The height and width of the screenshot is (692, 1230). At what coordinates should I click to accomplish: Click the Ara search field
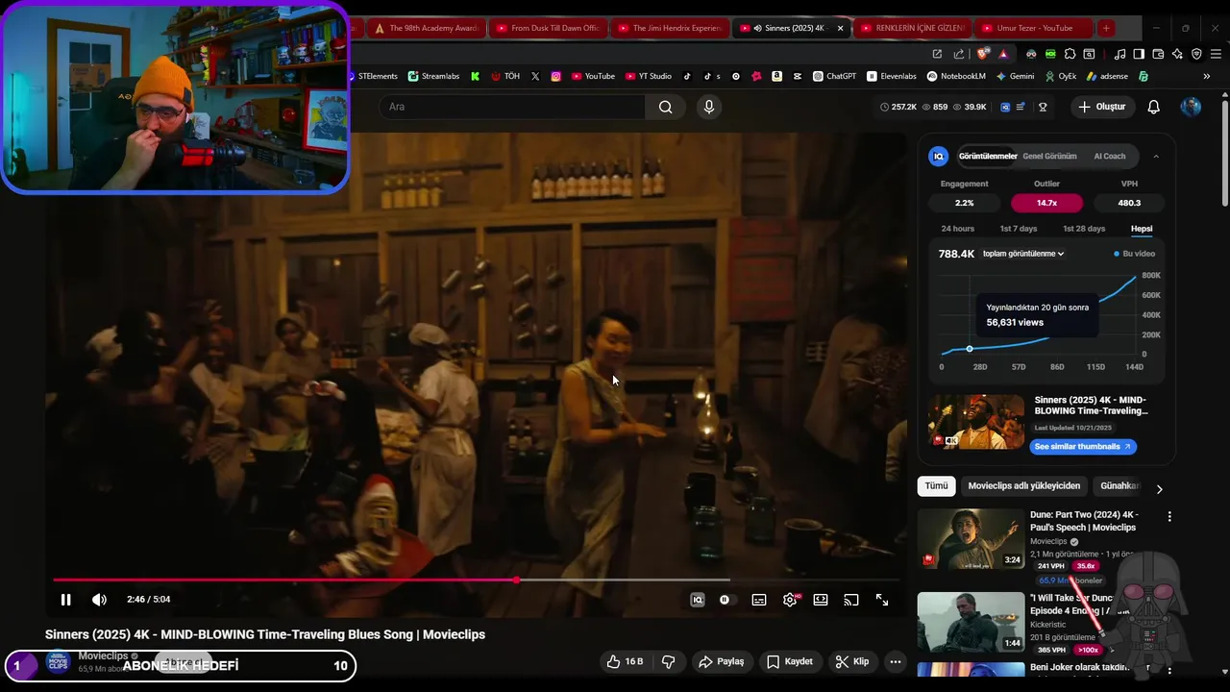(x=511, y=107)
